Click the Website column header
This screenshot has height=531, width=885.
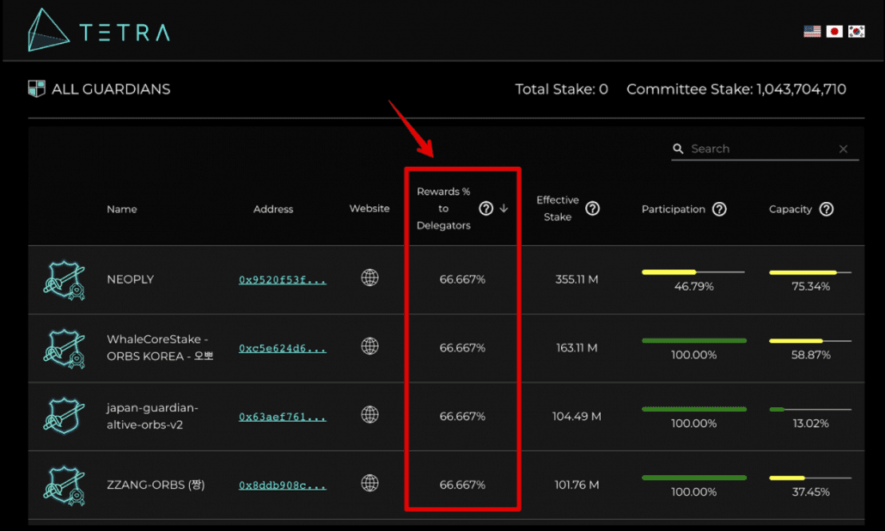pyautogui.click(x=369, y=208)
